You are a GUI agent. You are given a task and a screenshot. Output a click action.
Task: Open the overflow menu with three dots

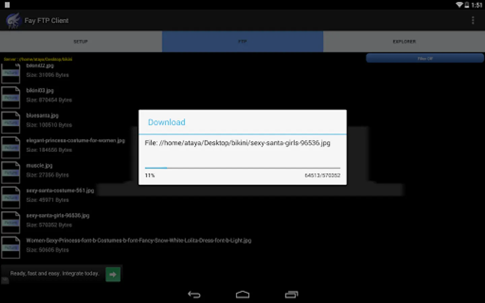(473, 21)
